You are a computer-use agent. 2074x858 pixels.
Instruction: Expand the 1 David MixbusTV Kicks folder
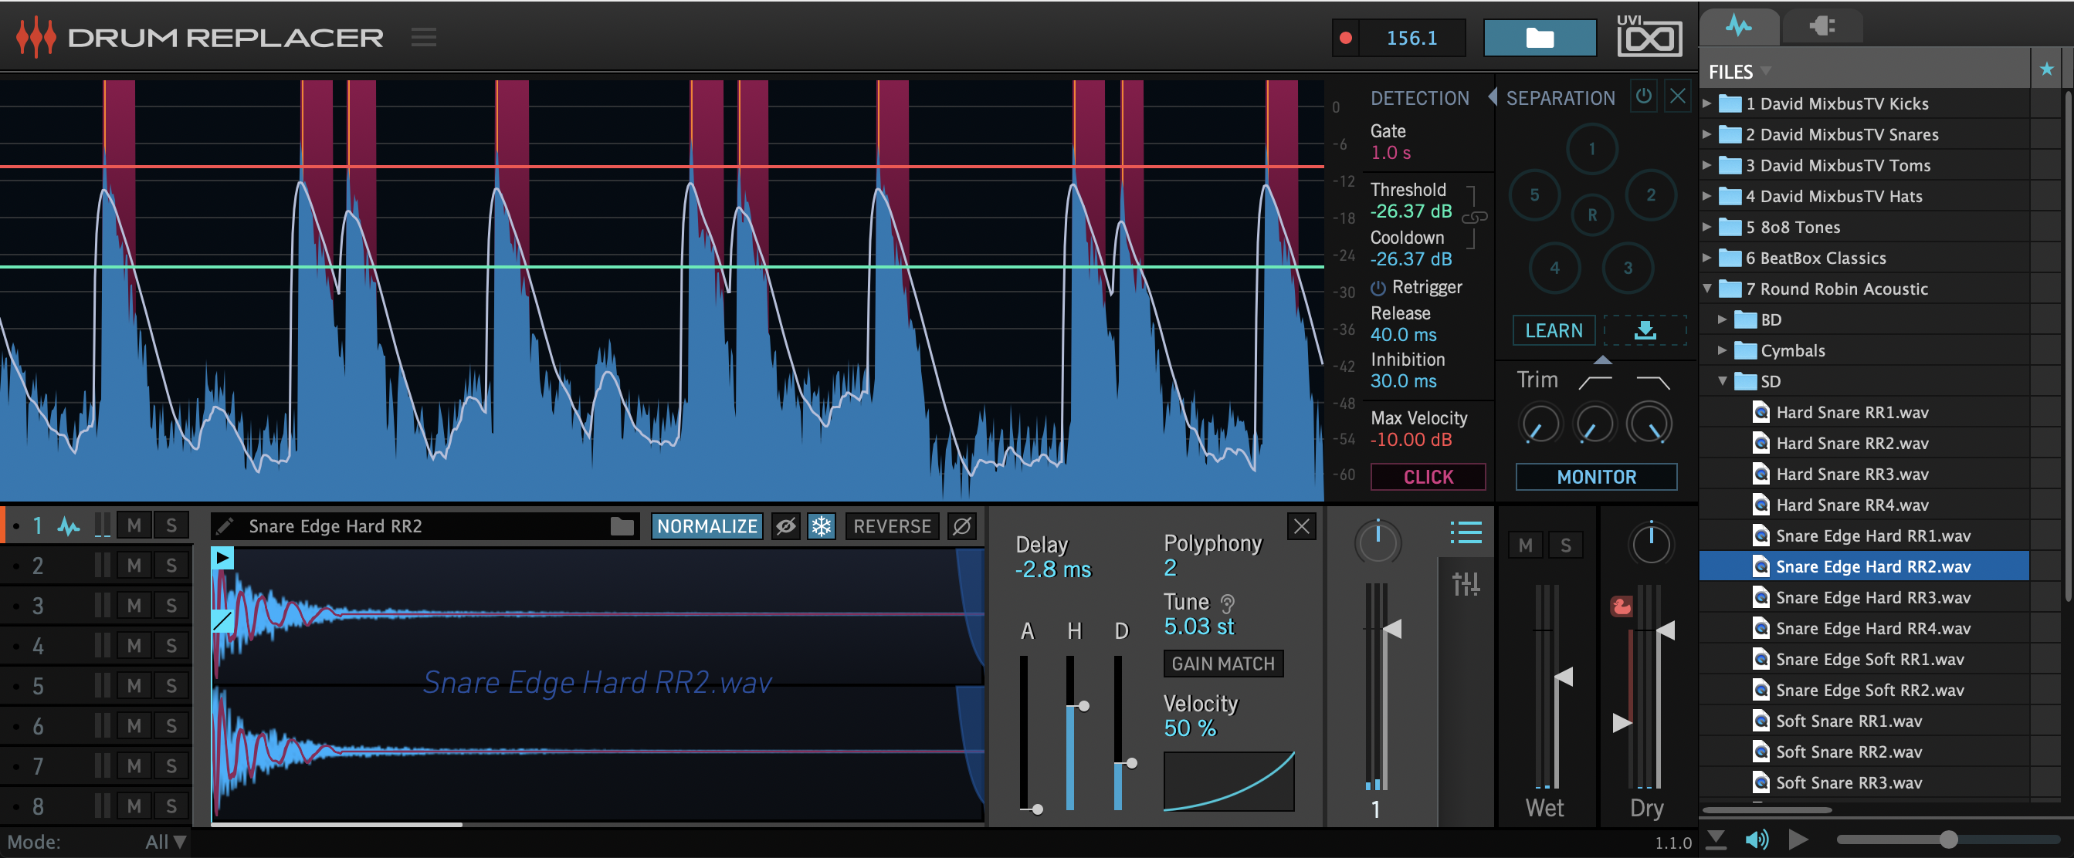tap(1706, 104)
